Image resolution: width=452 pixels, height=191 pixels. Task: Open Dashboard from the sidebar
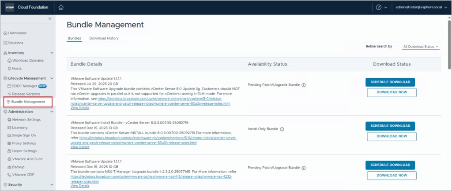[17, 33]
